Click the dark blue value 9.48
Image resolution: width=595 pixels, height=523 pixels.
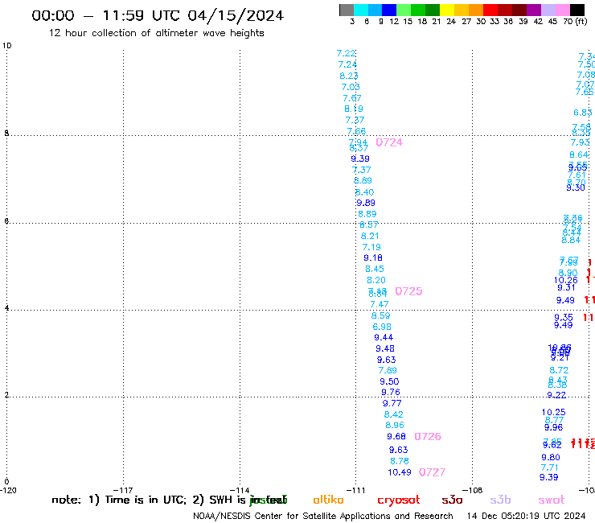[385, 348]
